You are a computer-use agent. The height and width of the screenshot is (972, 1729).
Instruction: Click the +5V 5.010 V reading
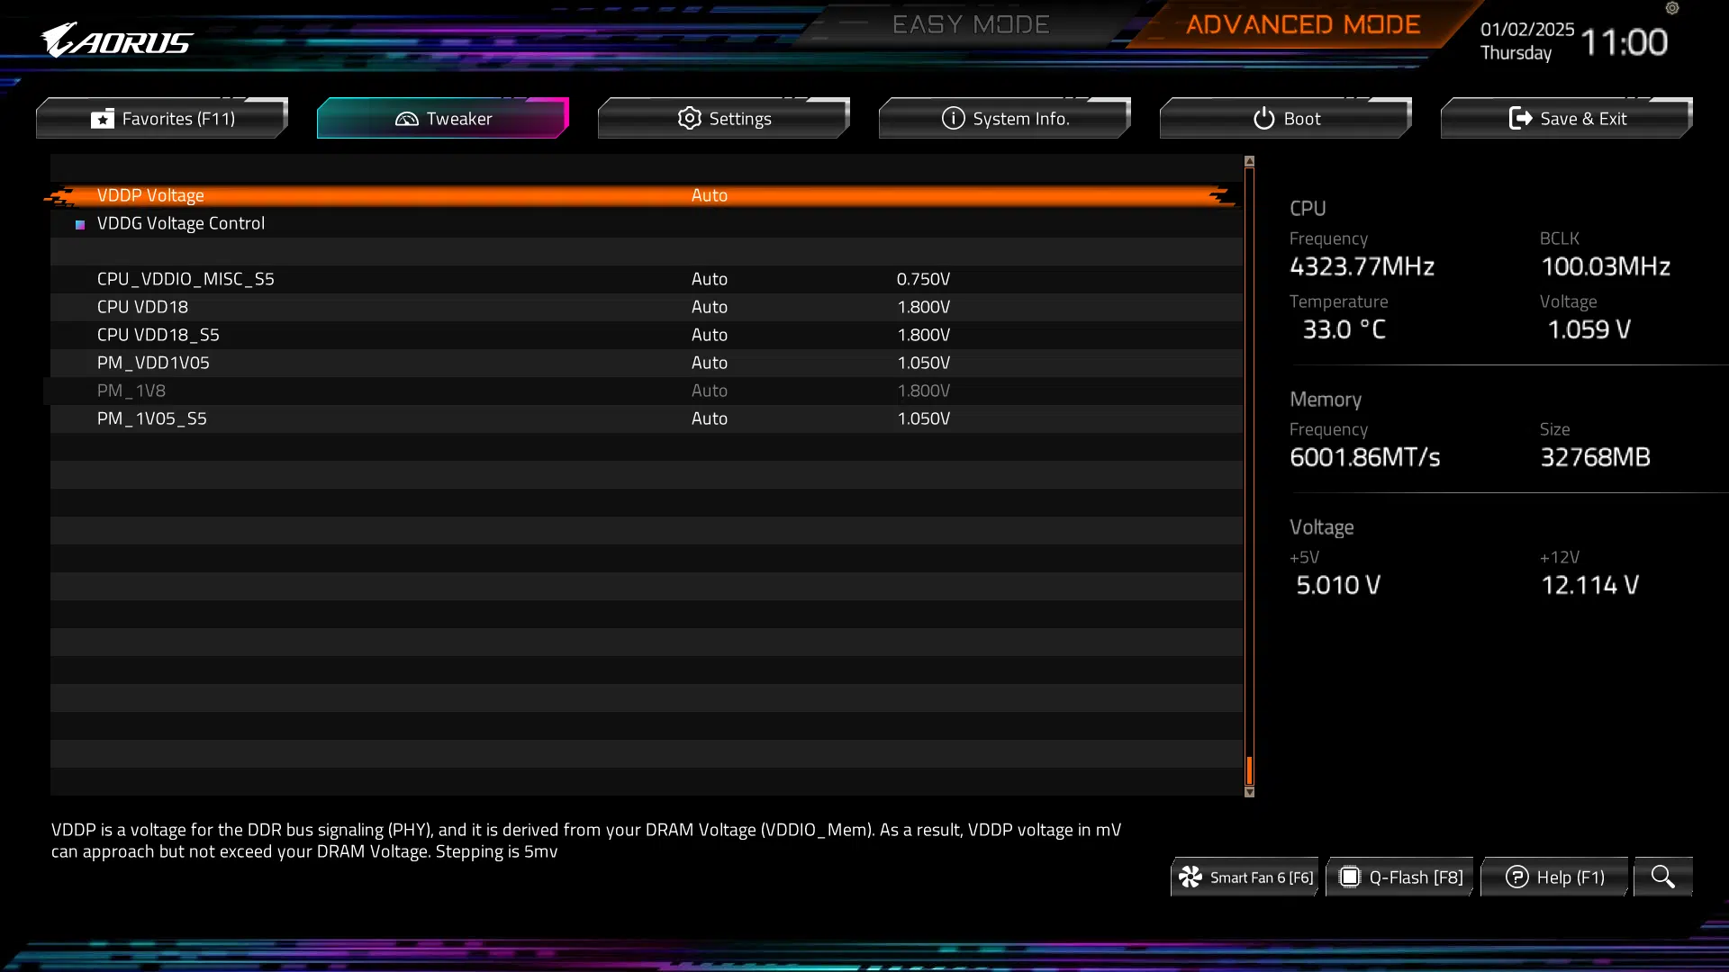(1338, 585)
